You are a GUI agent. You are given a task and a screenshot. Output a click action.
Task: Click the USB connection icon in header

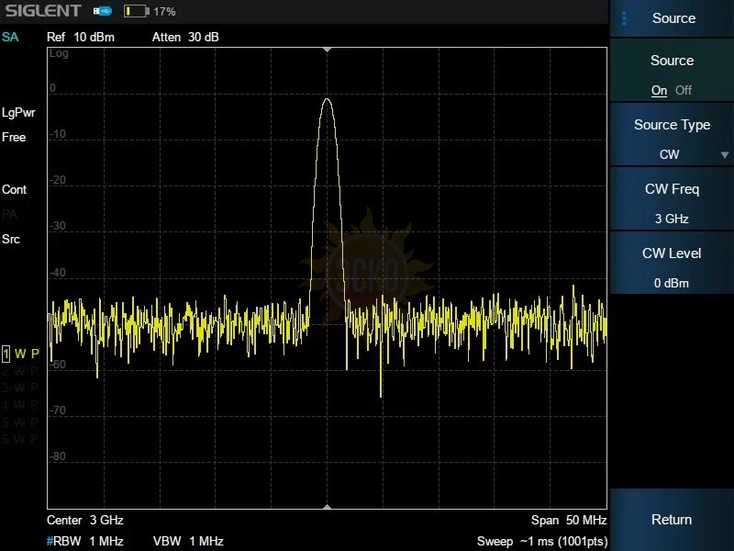(103, 11)
